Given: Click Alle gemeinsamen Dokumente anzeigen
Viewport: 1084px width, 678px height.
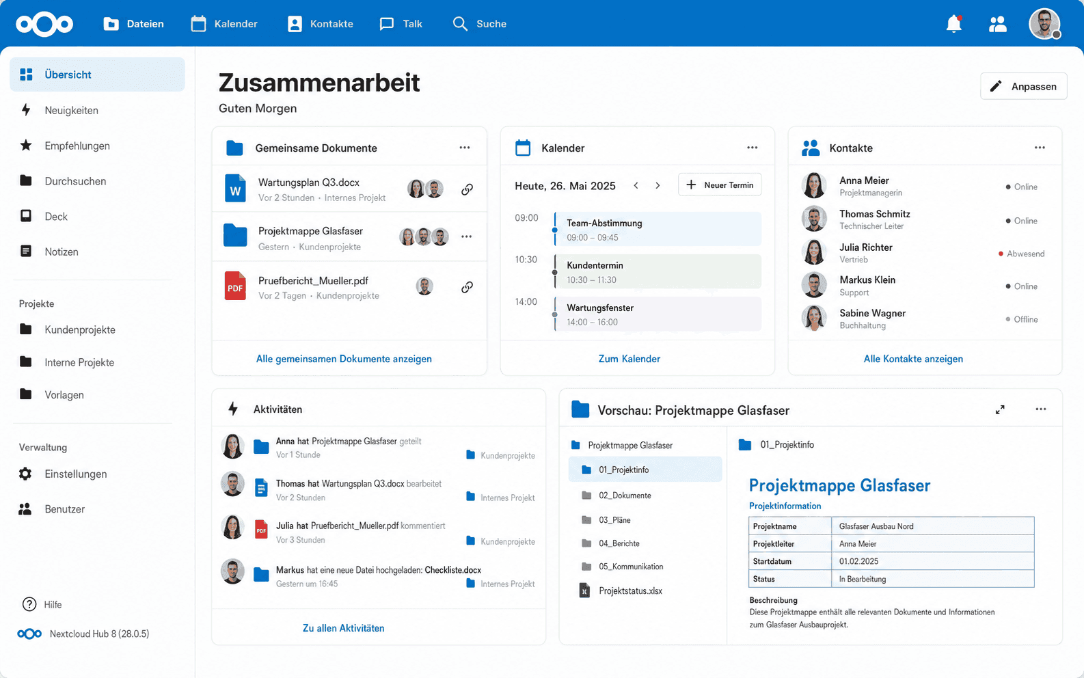Looking at the screenshot, I should [344, 359].
